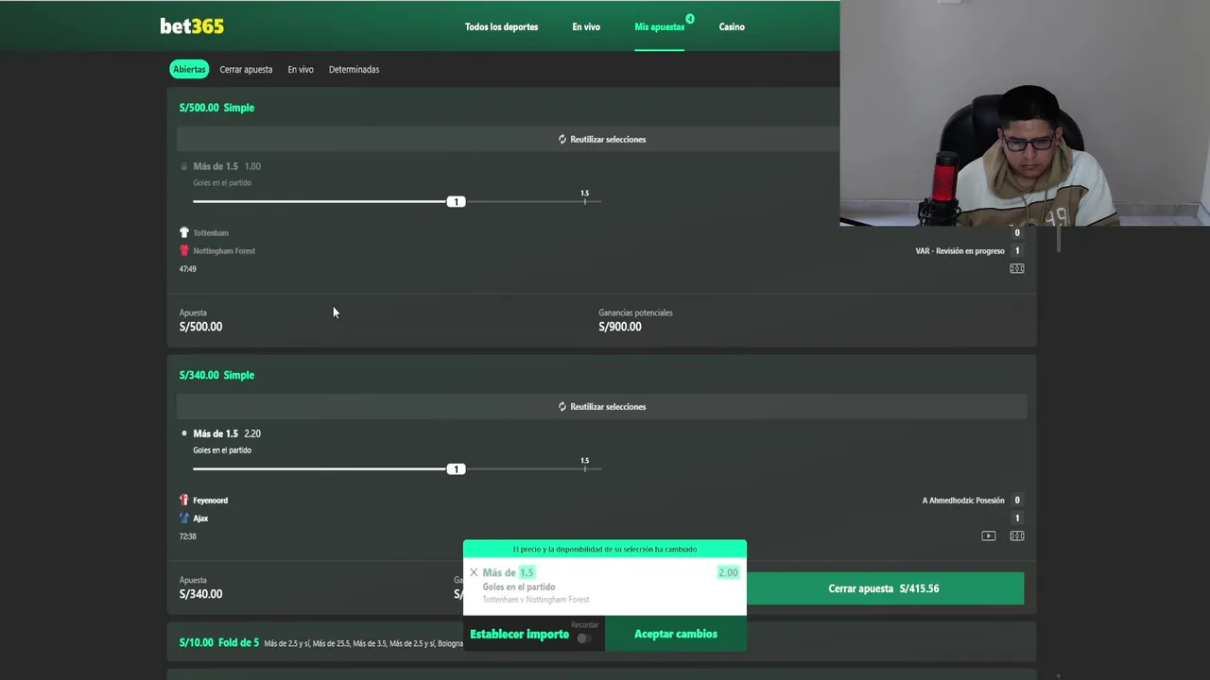The image size is (1210, 680).
Task: Click the Nottingham Forest team name
Action: pos(224,250)
